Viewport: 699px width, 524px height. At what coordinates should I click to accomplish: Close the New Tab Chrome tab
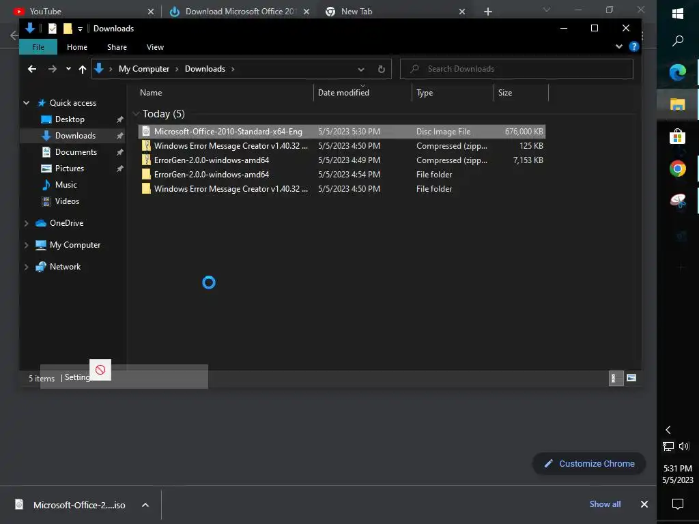tap(462, 12)
